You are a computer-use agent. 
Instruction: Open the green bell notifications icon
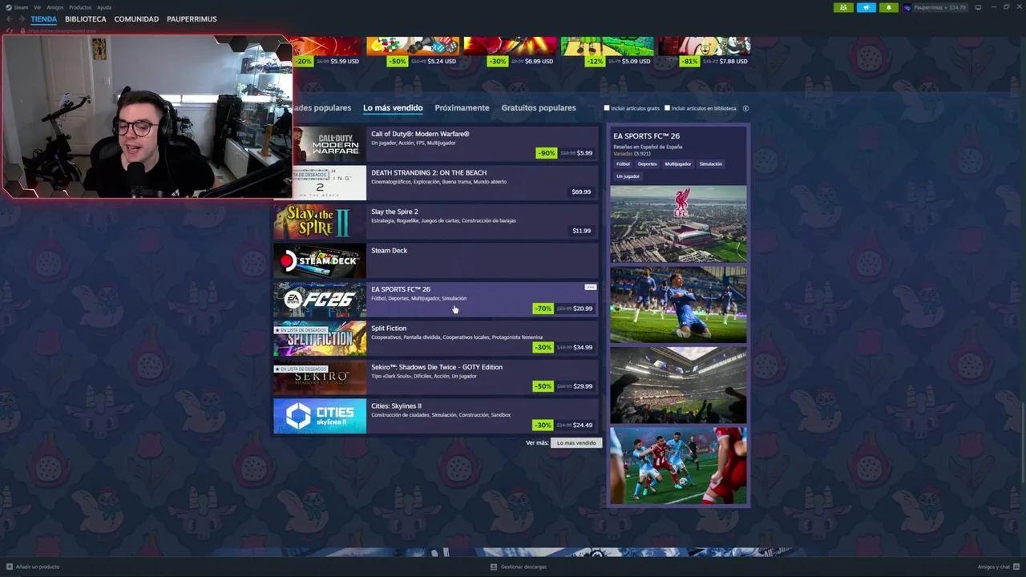(x=888, y=7)
